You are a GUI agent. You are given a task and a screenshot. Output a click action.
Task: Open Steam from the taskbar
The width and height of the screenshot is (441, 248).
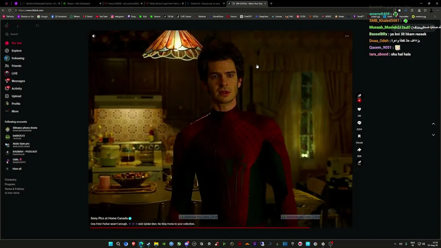[x=148, y=244]
